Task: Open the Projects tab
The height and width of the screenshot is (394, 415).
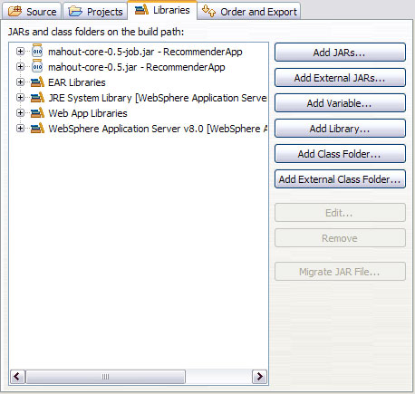Action: 95,12
